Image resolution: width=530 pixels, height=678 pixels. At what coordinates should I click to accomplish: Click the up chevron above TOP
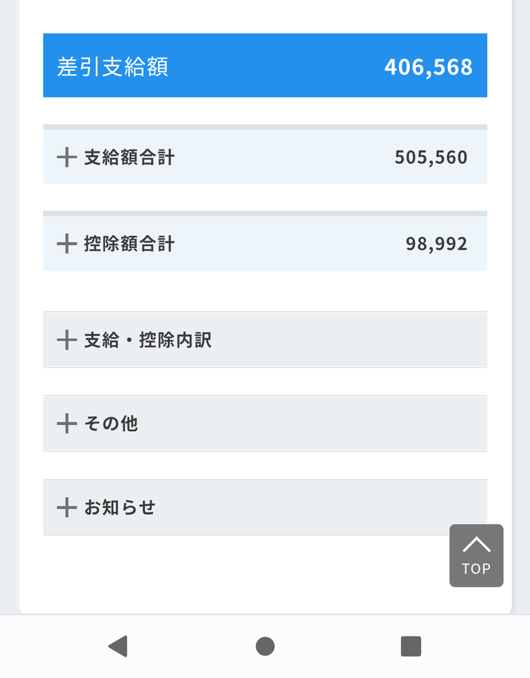click(476, 545)
